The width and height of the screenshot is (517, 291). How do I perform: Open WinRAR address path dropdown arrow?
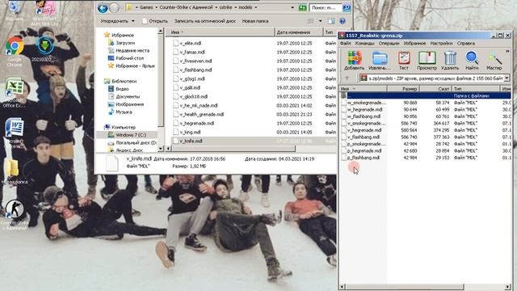click(x=506, y=78)
